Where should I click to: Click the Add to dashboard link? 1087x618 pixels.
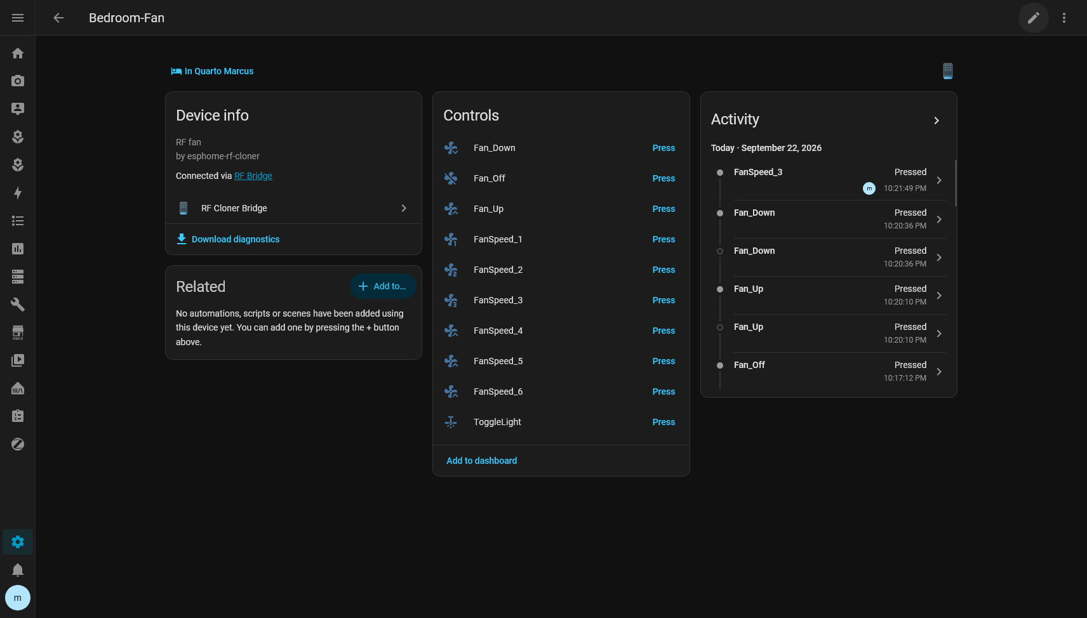pos(481,461)
